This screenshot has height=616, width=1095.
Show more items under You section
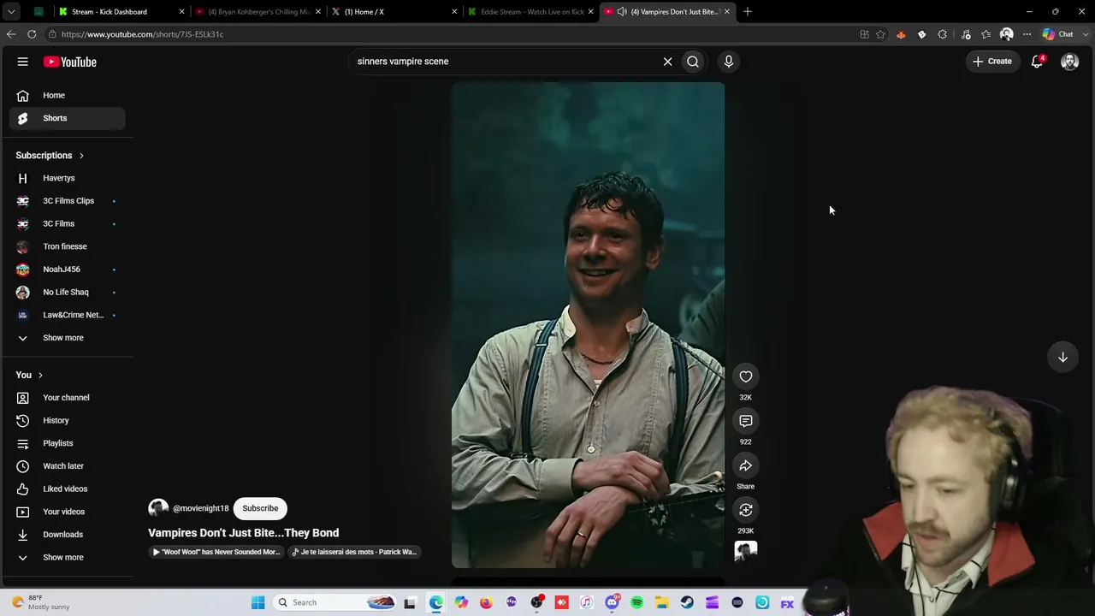[x=67, y=557]
